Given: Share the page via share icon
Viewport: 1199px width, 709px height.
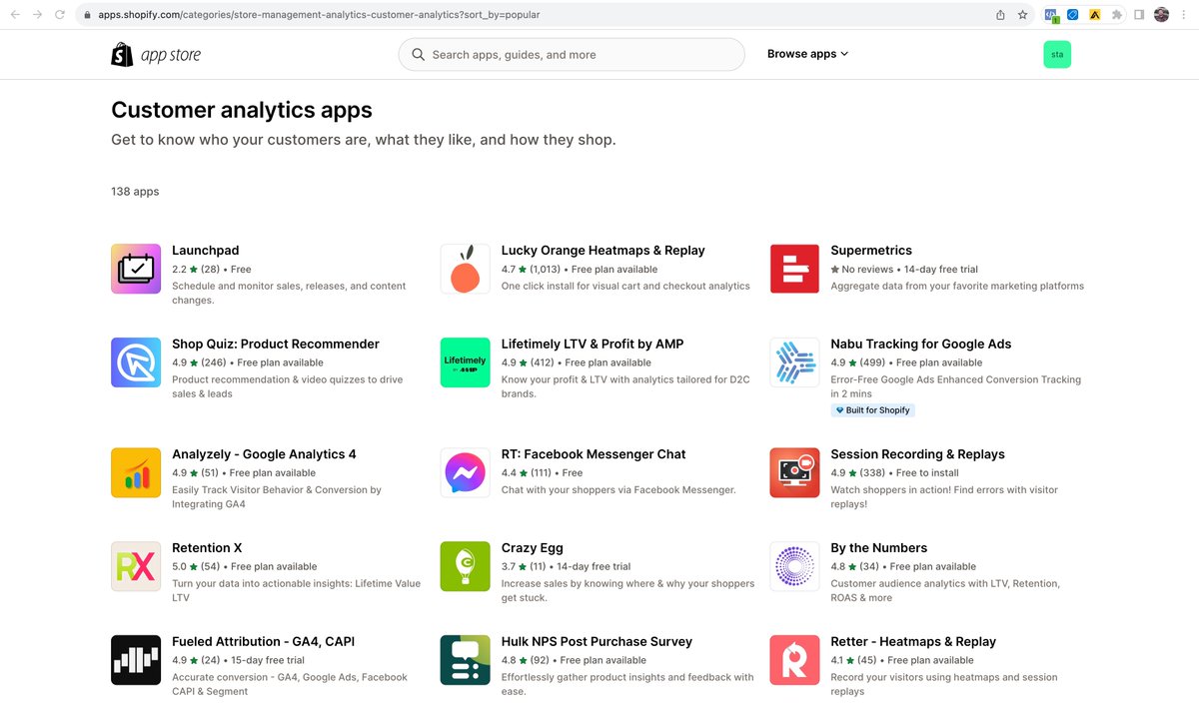Looking at the screenshot, I should pyautogui.click(x=1000, y=15).
